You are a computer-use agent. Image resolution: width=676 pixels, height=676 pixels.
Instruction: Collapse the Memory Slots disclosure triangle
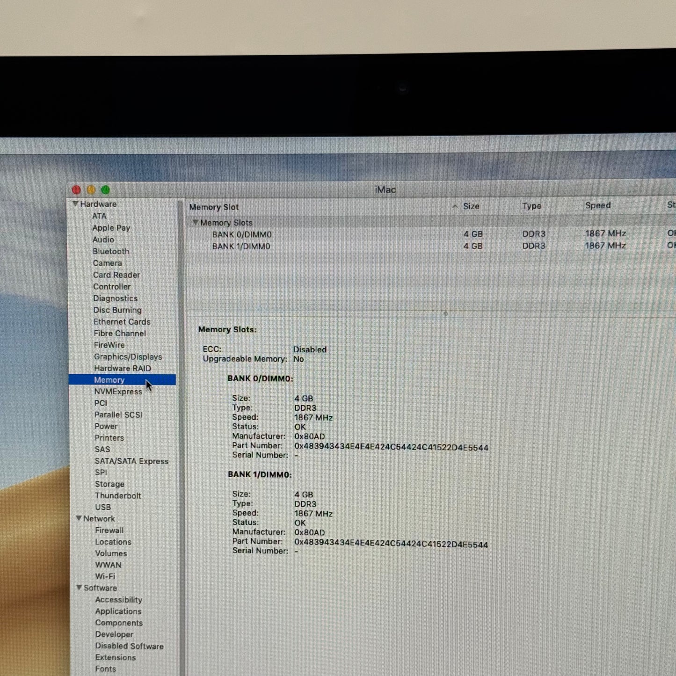pyautogui.click(x=196, y=222)
